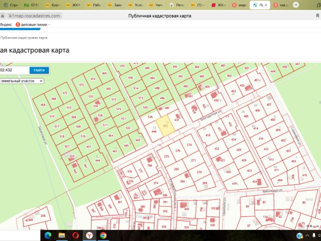
Task: Click parcel 512 on the map
Action: point(114,99)
